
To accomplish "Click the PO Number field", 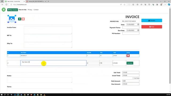I will pyautogui.click(x=131, y=33).
